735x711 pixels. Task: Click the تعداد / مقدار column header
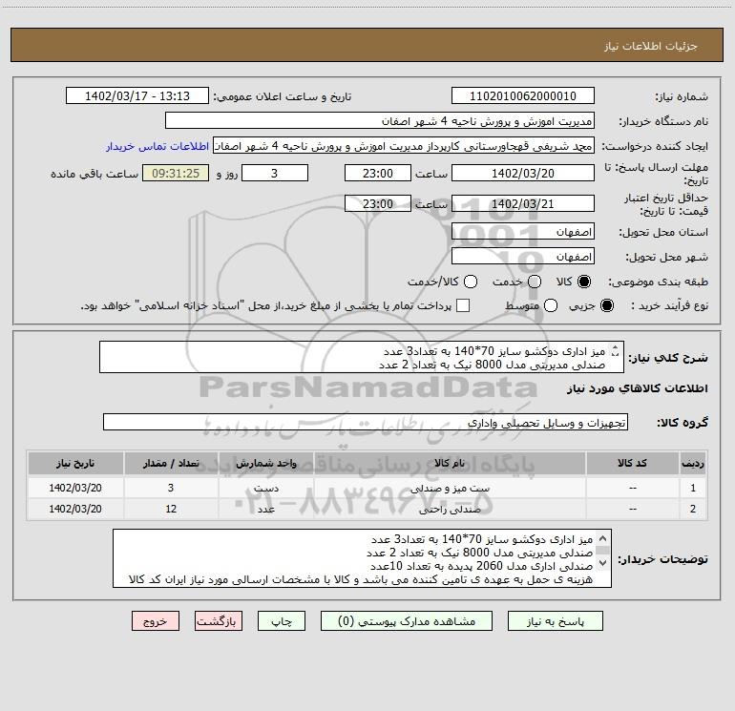[171, 464]
